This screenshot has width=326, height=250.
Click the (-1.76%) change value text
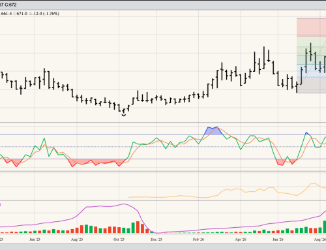pyautogui.click(x=51, y=14)
